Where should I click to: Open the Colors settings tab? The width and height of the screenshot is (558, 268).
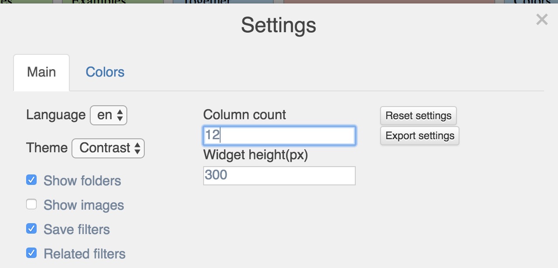pos(105,72)
